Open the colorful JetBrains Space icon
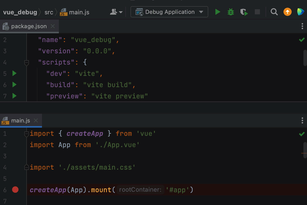Viewport: 307px width, 205px height. tap(300, 12)
